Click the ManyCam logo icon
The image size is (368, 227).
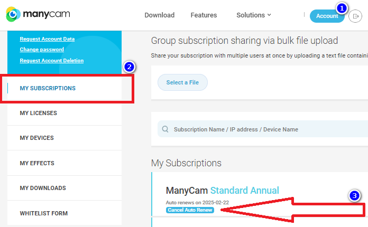tap(14, 15)
